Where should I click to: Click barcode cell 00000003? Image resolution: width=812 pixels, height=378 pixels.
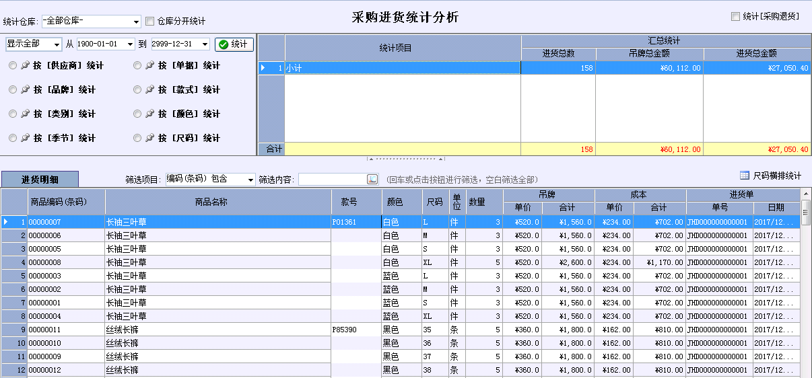(66, 276)
